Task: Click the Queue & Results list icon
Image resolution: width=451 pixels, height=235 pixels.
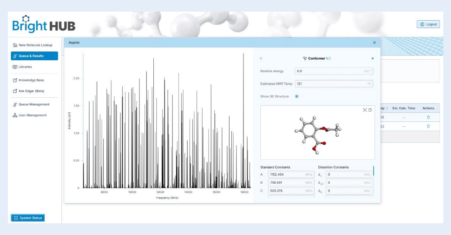Action: (15, 56)
